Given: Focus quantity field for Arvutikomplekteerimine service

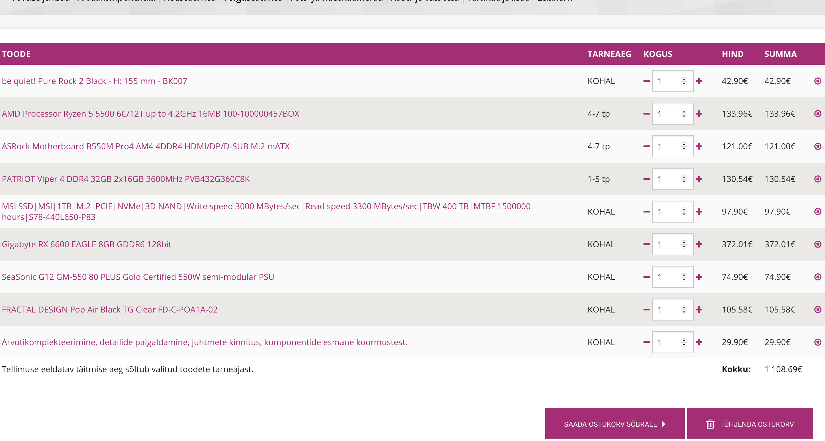Looking at the screenshot, I should (673, 342).
